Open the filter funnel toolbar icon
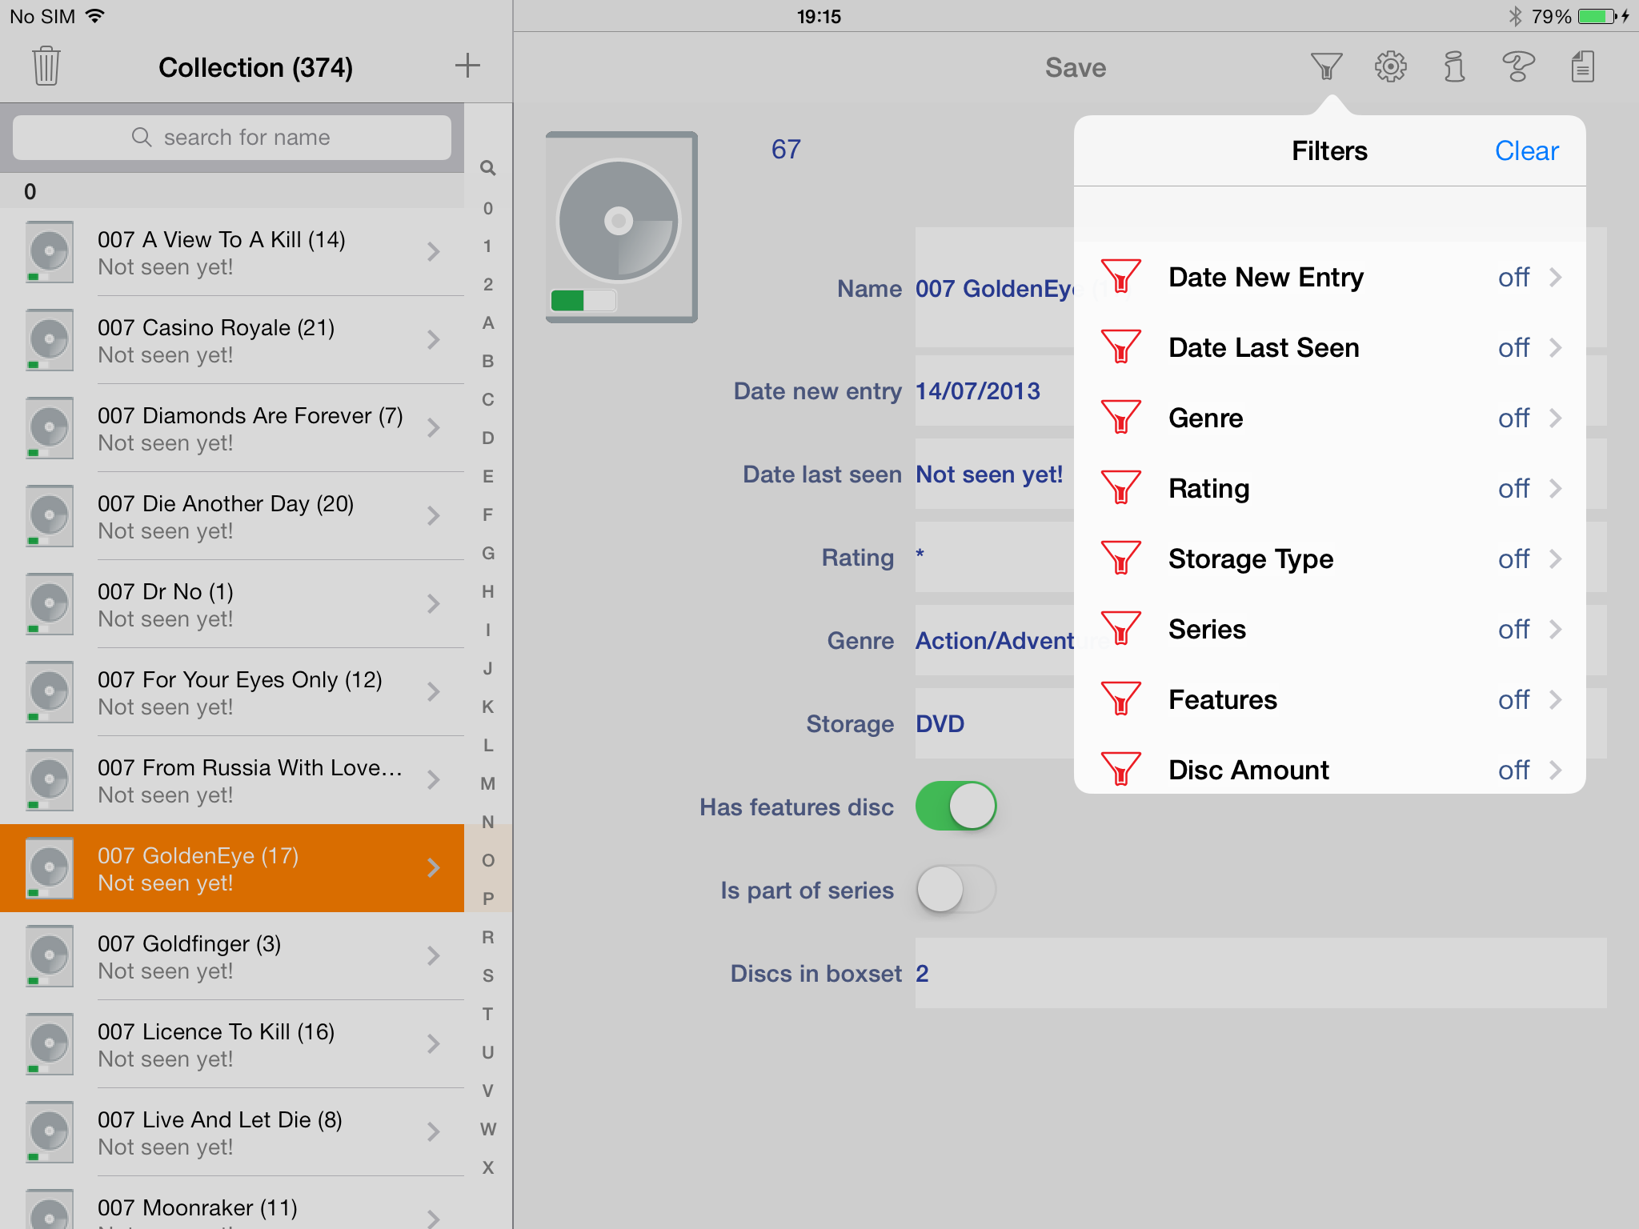Screen dimensions: 1639x1229 click(1326, 66)
